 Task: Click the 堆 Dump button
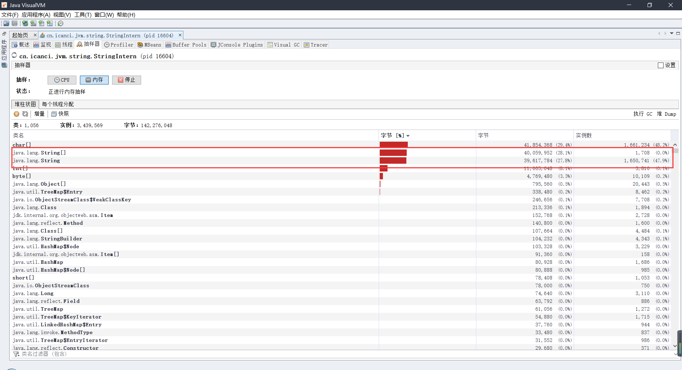(x=666, y=114)
